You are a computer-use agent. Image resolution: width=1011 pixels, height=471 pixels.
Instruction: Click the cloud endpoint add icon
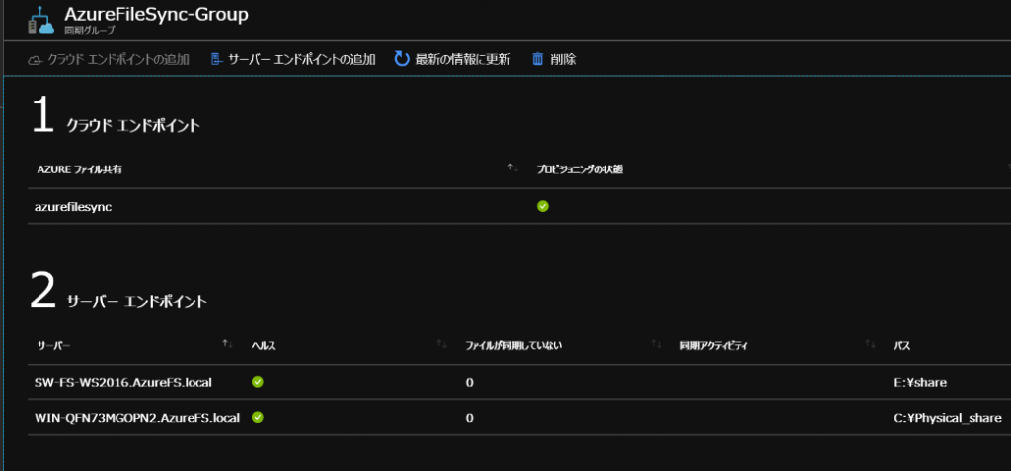pyautogui.click(x=35, y=60)
